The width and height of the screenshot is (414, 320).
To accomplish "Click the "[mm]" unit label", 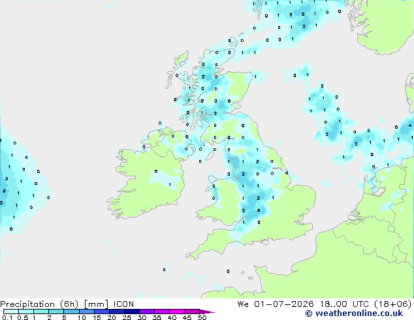I will 96,304.
